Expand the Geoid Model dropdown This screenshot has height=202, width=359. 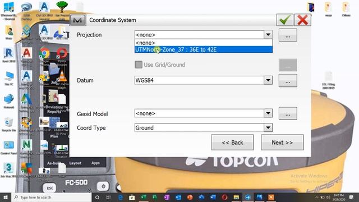click(268, 113)
